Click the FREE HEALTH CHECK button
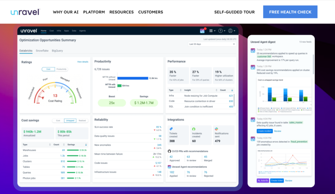 click(x=290, y=12)
